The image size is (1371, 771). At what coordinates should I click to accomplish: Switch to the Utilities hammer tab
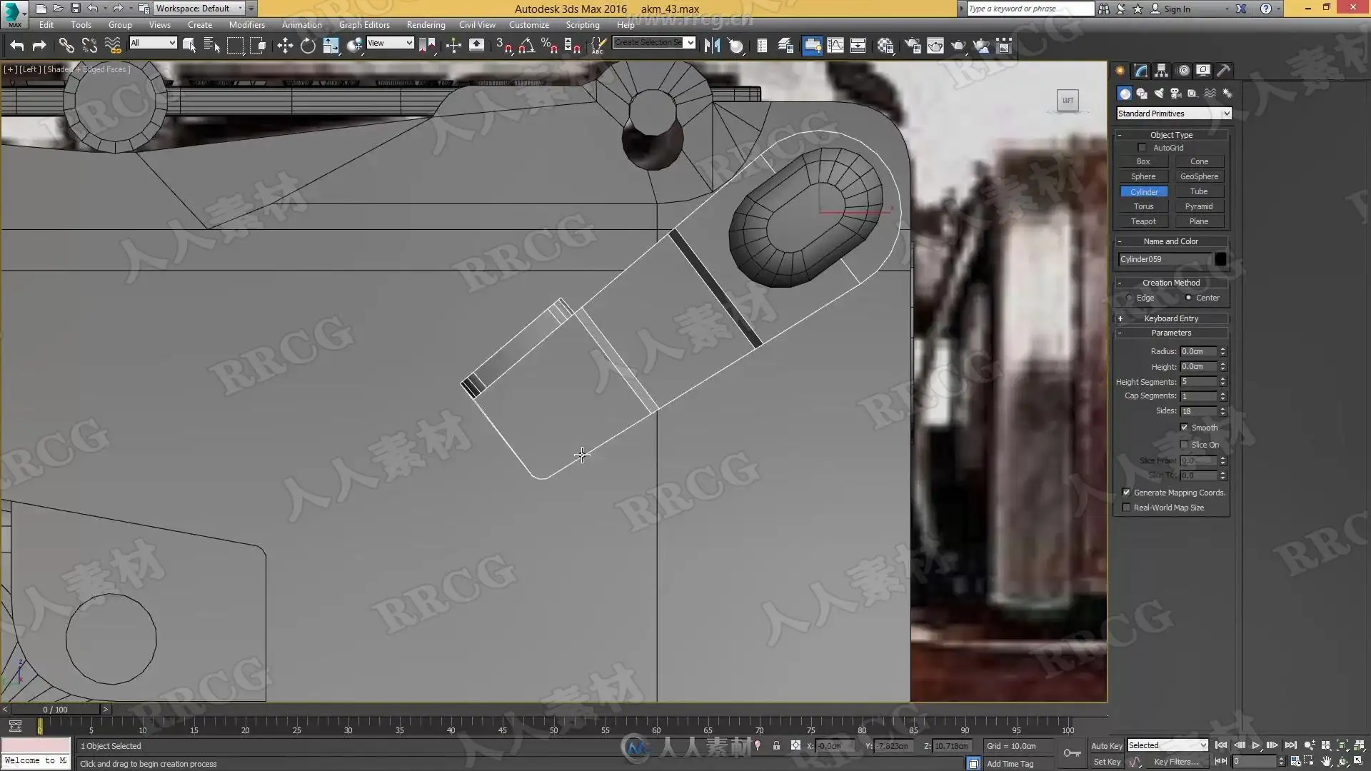tap(1224, 71)
